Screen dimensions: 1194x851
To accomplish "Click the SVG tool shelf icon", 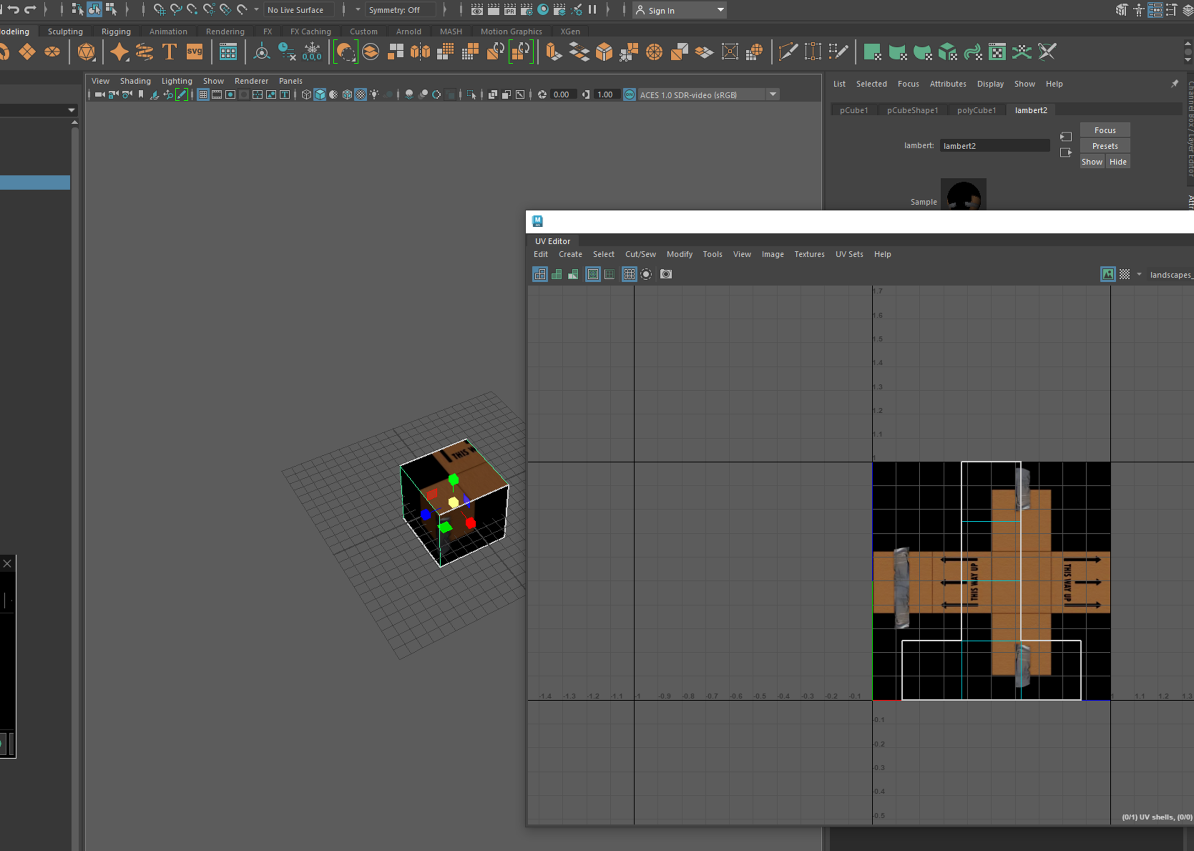I will (x=194, y=52).
